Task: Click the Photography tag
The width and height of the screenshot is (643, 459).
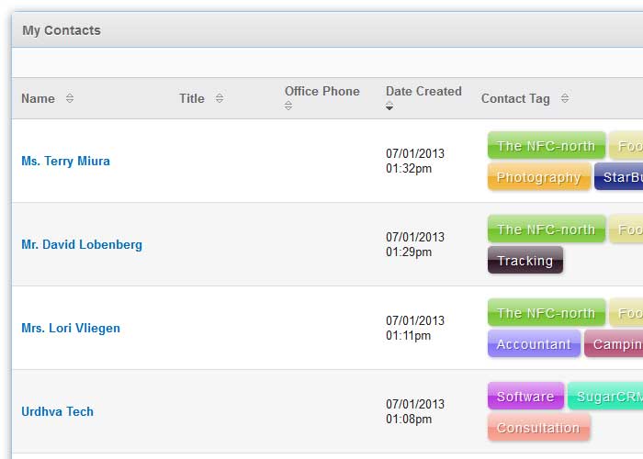Action: click(x=539, y=176)
